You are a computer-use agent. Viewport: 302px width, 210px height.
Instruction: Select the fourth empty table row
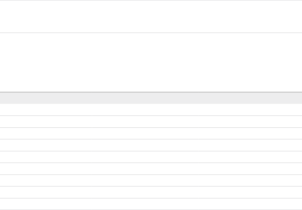coord(151,145)
